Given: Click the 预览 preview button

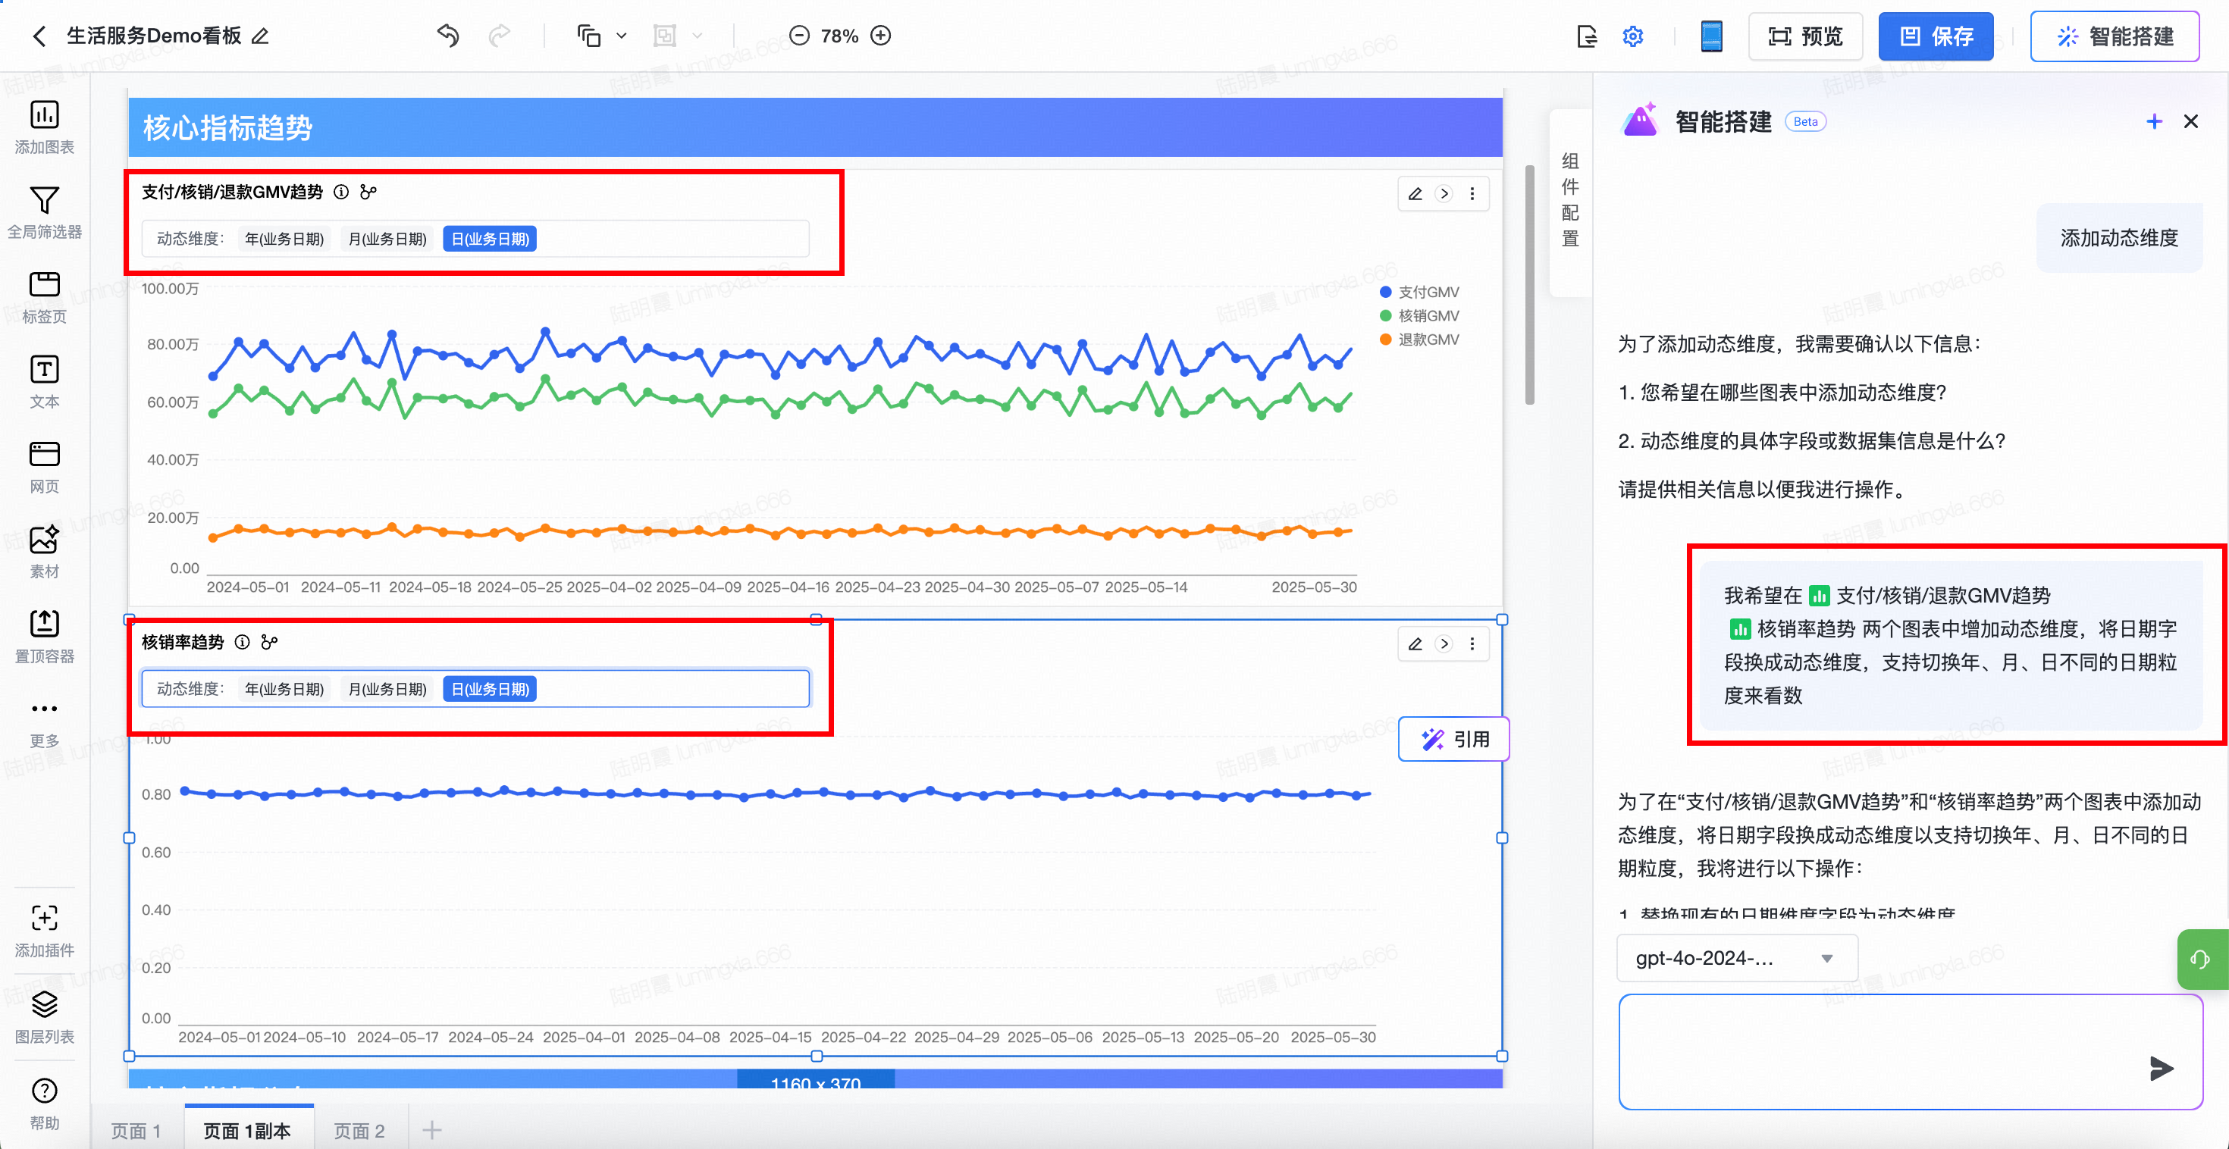Looking at the screenshot, I should 1806,36.
